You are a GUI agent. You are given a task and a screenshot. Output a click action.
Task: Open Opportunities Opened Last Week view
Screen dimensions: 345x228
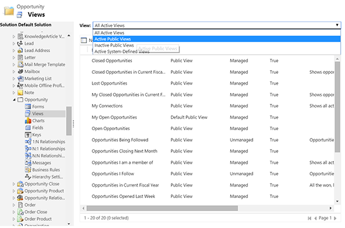123,196
